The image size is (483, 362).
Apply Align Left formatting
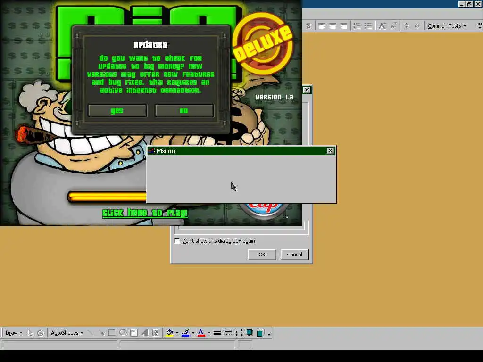[x=321, y=26]
